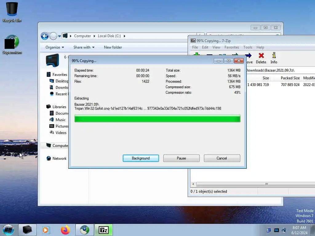Viewport: 315px width, 236px height.
Task: Open Pictures library in sidebar
Action: [59, 126]
